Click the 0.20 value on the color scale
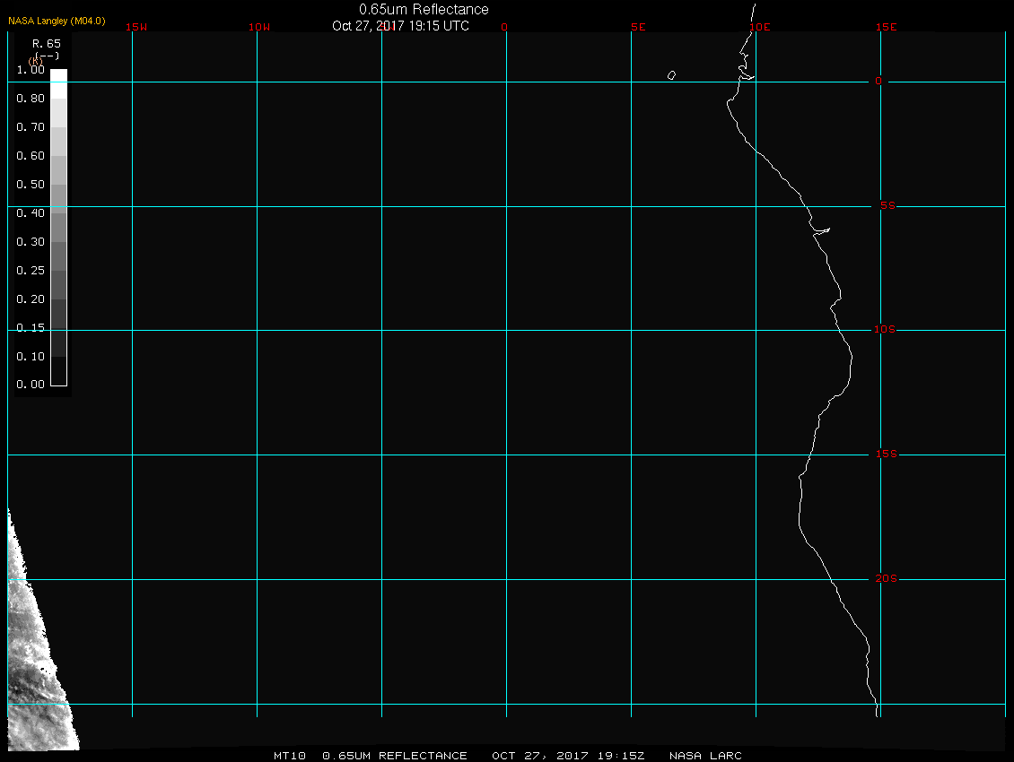 [x=31, y=299]
